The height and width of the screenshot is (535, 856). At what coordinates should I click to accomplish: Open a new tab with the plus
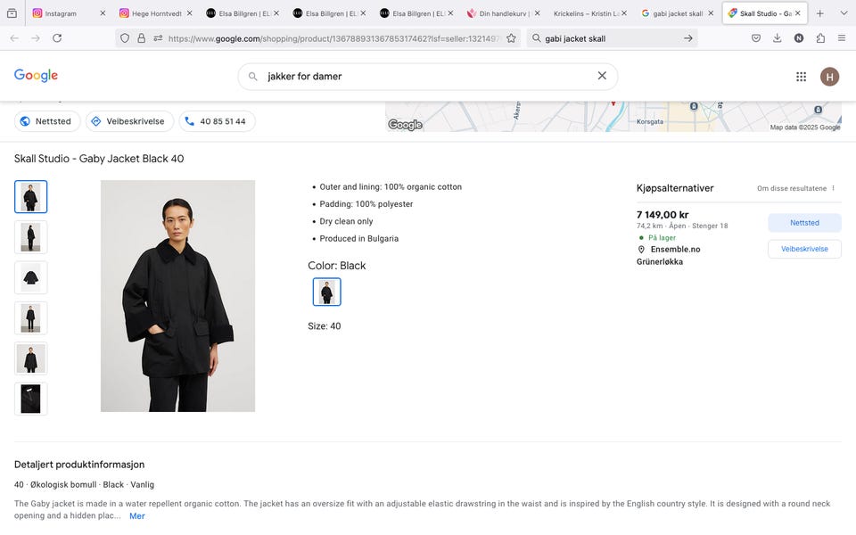(820, 13)
